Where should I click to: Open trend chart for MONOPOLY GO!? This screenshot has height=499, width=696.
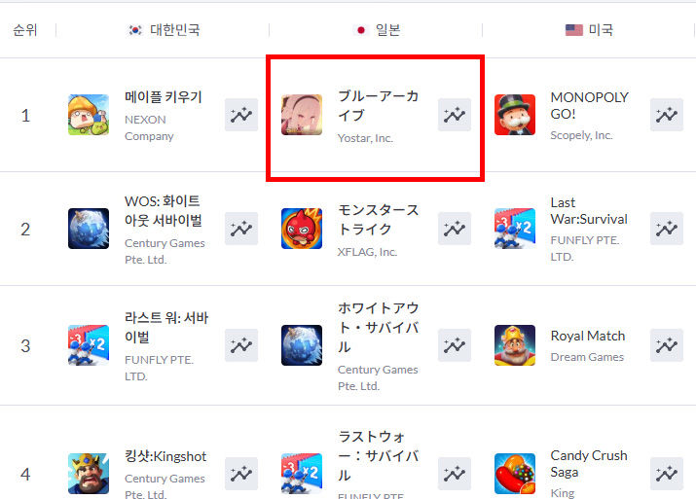[666, 115]
